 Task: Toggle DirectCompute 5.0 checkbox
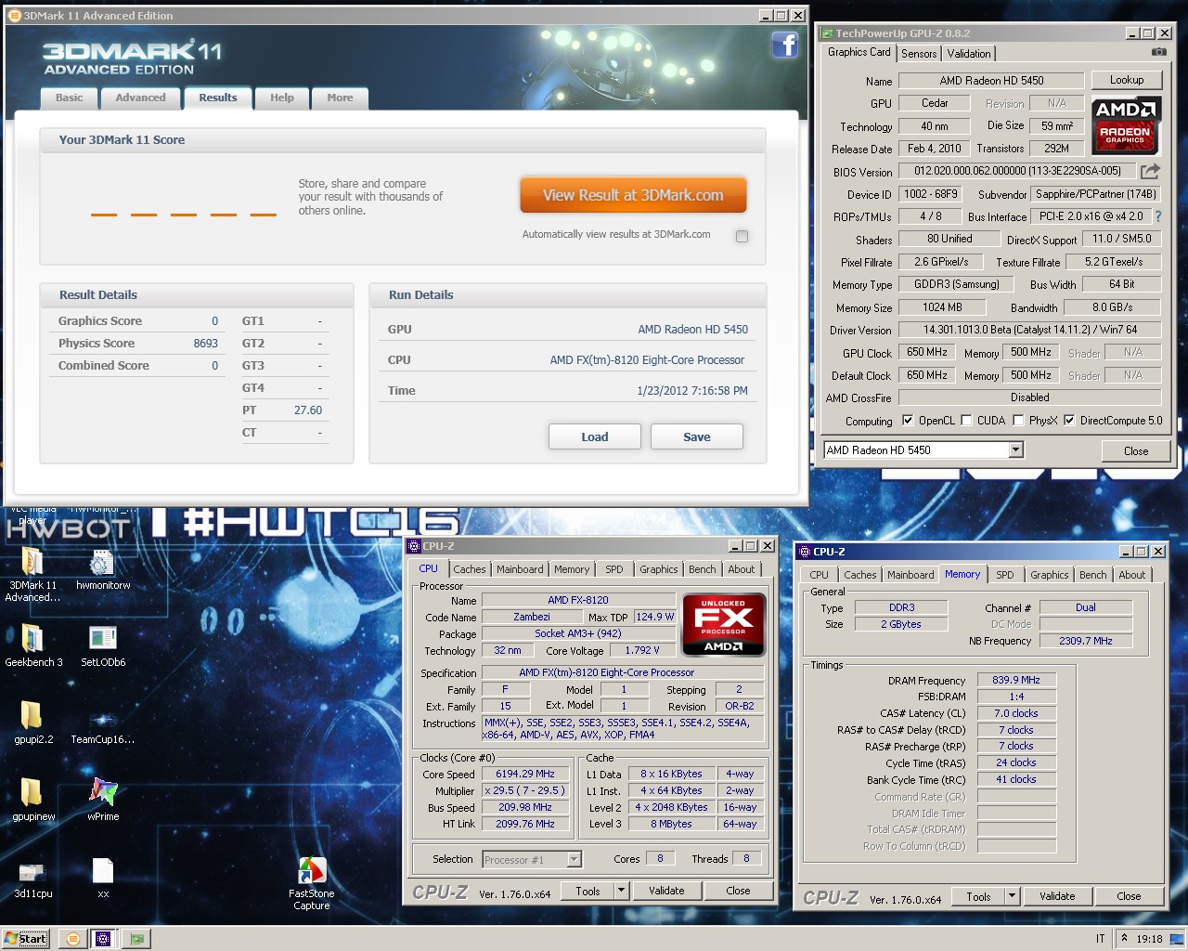(x=1069, y=420)
